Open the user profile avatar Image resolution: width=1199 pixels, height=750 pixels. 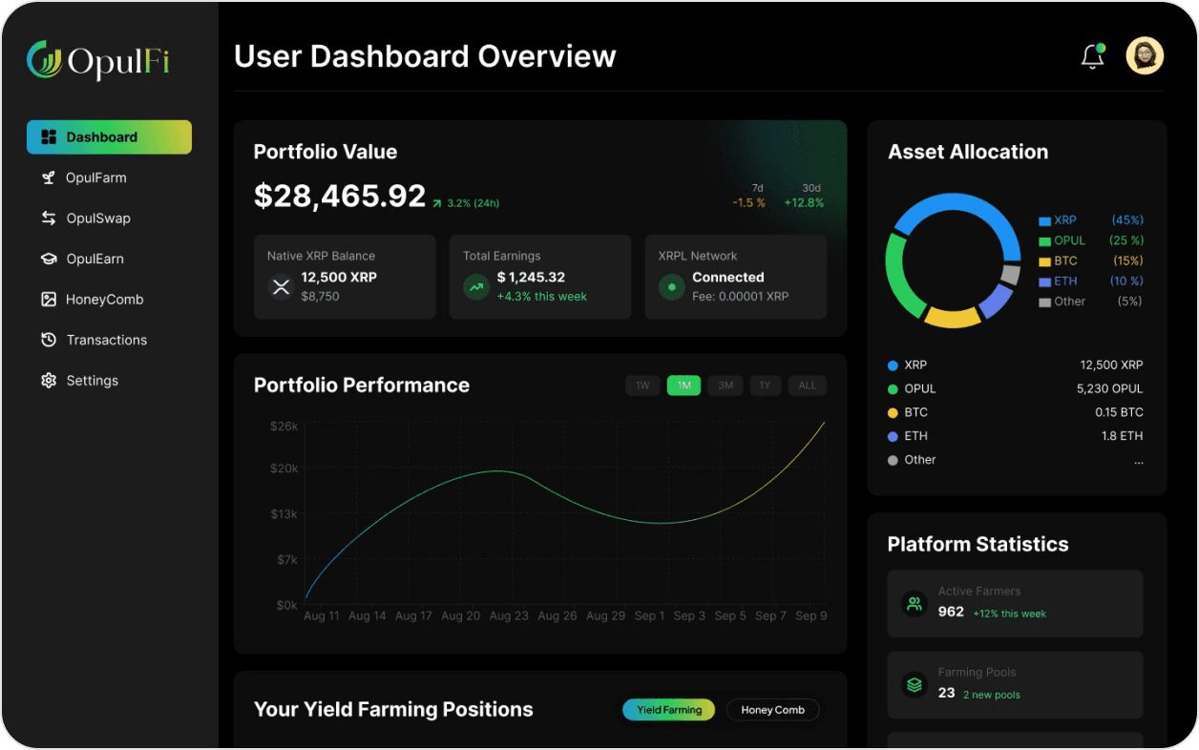1145,56
